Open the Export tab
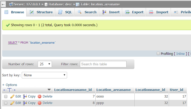 (134, 12)
